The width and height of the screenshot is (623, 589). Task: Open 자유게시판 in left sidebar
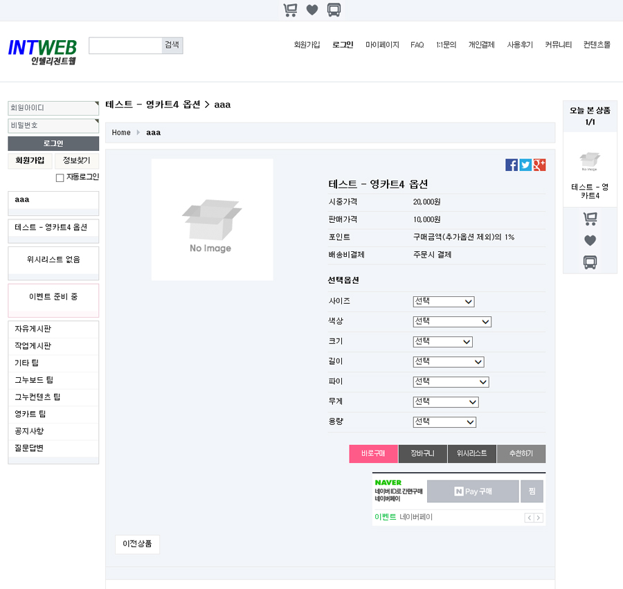(x=33, y=329)
